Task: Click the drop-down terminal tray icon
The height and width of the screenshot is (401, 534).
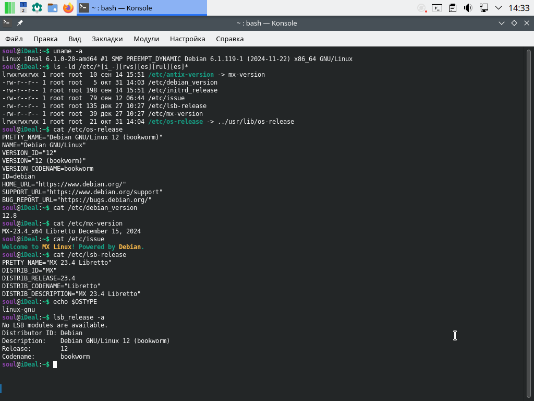Action: click(437, 8)
